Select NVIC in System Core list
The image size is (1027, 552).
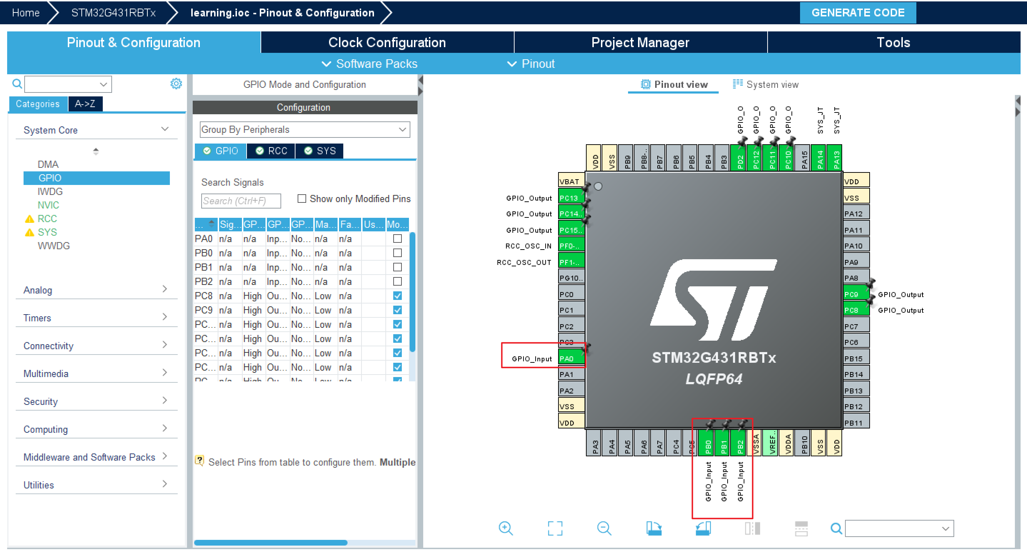point(48,205)
